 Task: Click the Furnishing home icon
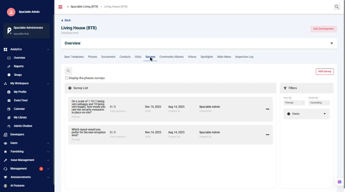pyautogui.click(x=5, y=151)
